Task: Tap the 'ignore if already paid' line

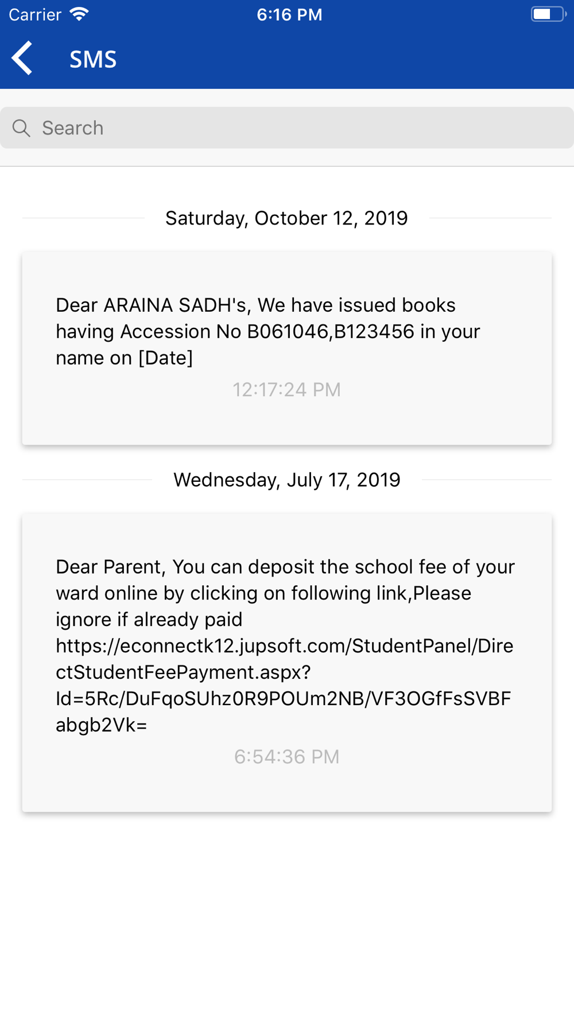Action: (149, 620)
